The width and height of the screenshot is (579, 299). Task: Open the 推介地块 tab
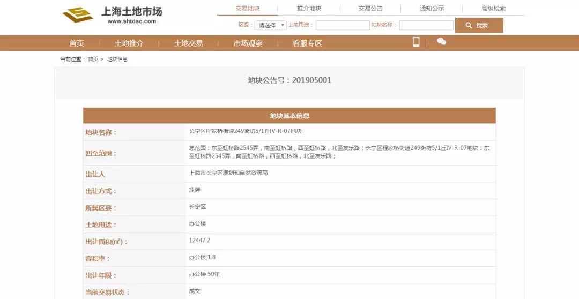[309, 9]
